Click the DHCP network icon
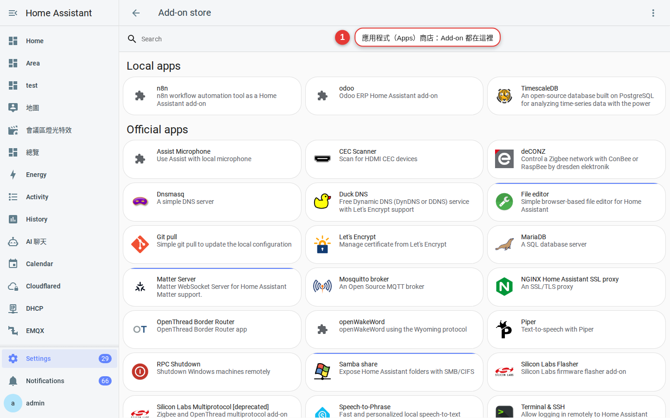This screenshot has height=418, width=670. tap(13, 308)
